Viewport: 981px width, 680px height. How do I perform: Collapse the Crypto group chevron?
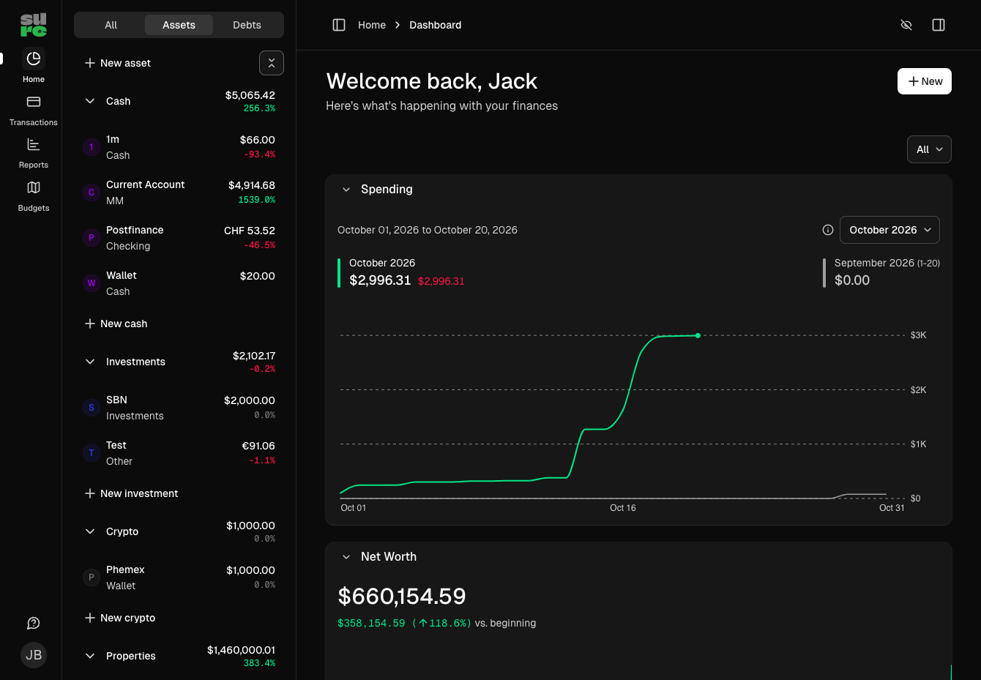[x=90, y=531]
